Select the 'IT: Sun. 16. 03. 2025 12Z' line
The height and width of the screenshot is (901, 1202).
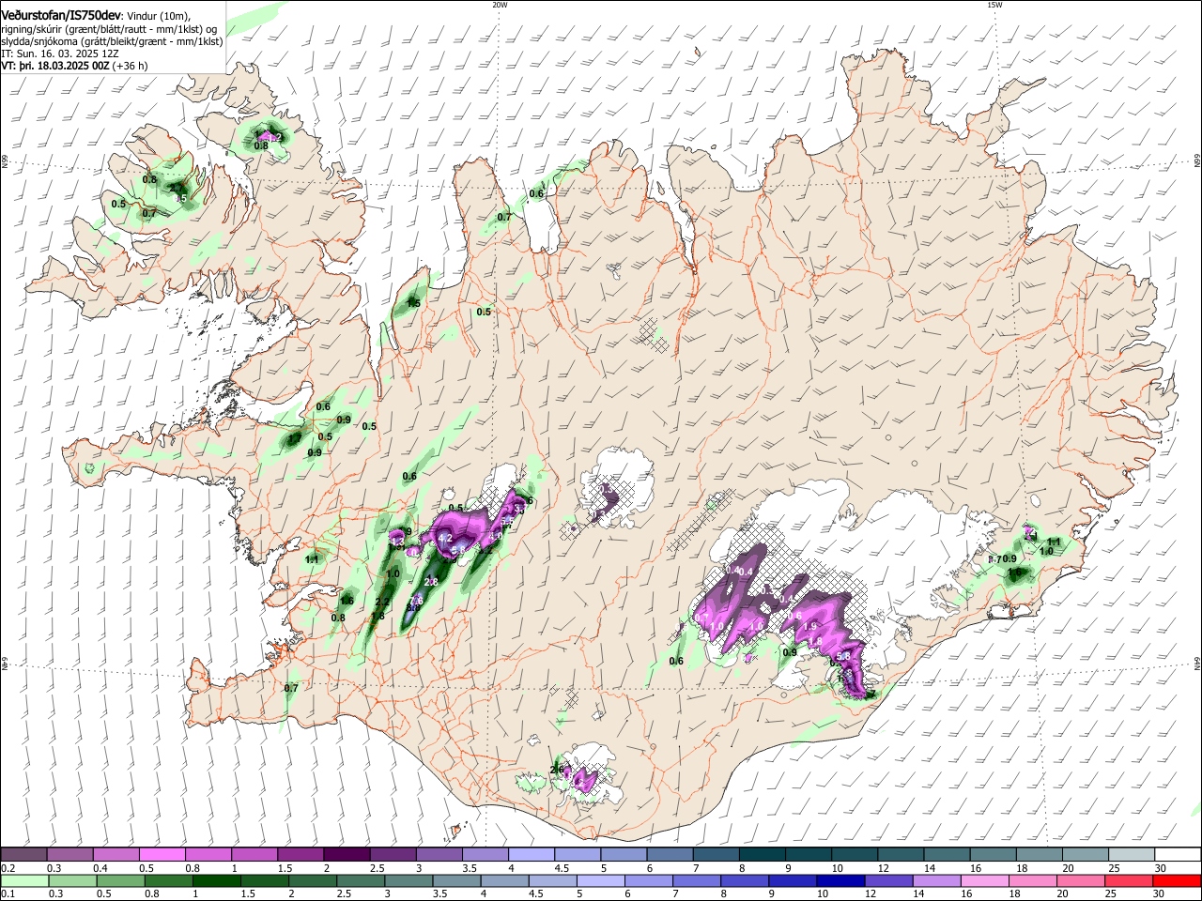pos(59,53)
